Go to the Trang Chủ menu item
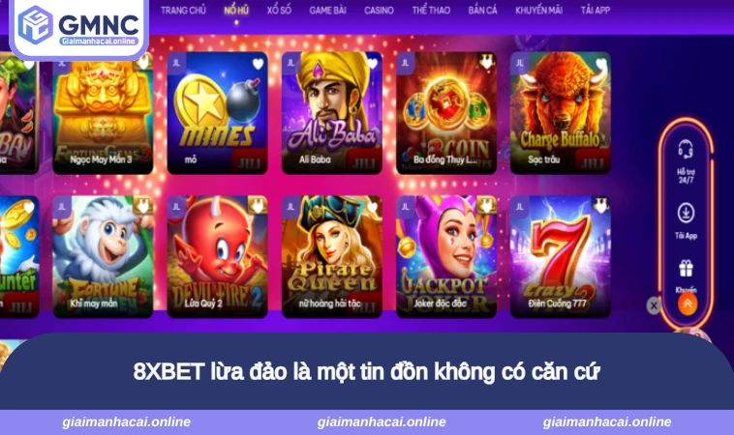Screen dimensions: 734x435 pyautogui.click(x=183, y=11)
